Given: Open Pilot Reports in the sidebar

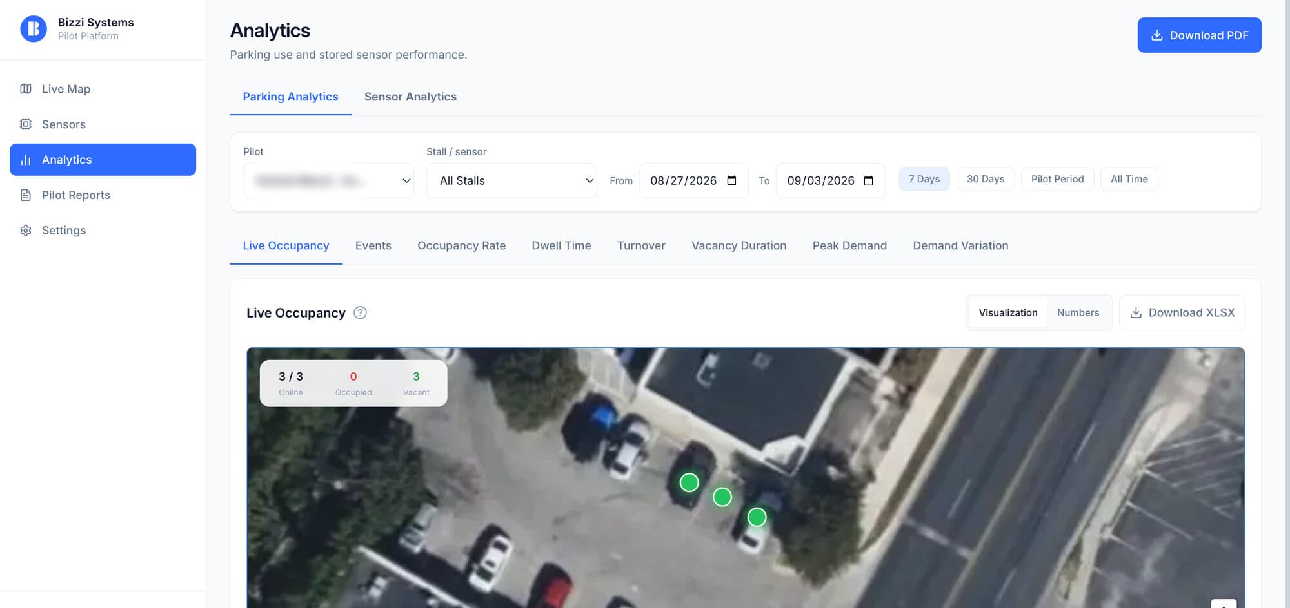Looking at the screenshot, I should (103, 195).
